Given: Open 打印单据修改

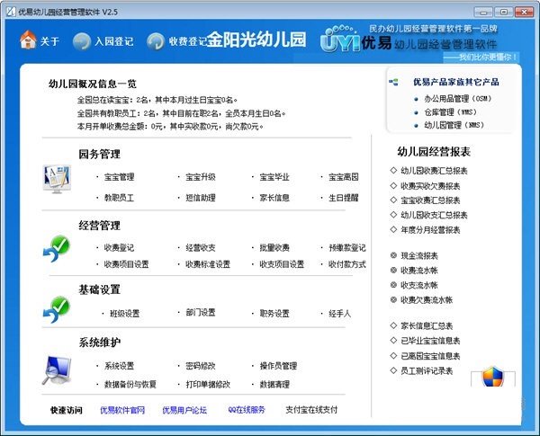Looking at the screenshot, I should [208, 384].
